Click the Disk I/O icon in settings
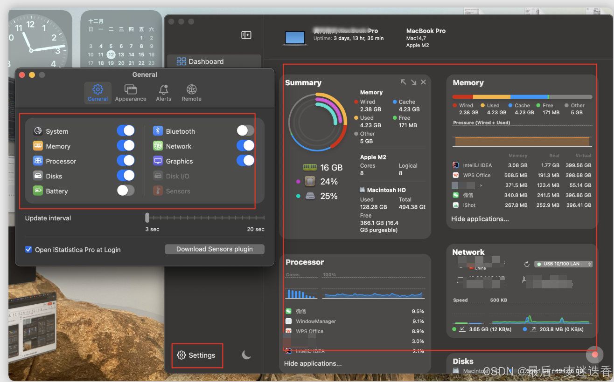 pyautogui.click(x=158, y=176)
